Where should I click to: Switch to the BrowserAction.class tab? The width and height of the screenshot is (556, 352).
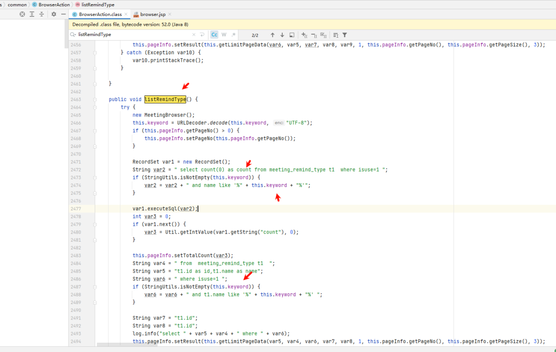(100, 14)
